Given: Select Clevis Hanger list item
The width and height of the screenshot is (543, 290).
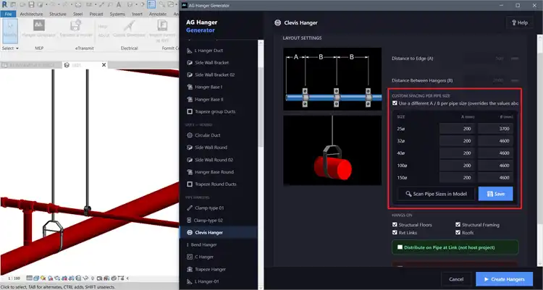Looking at the screenshot, I should (218, 233).
